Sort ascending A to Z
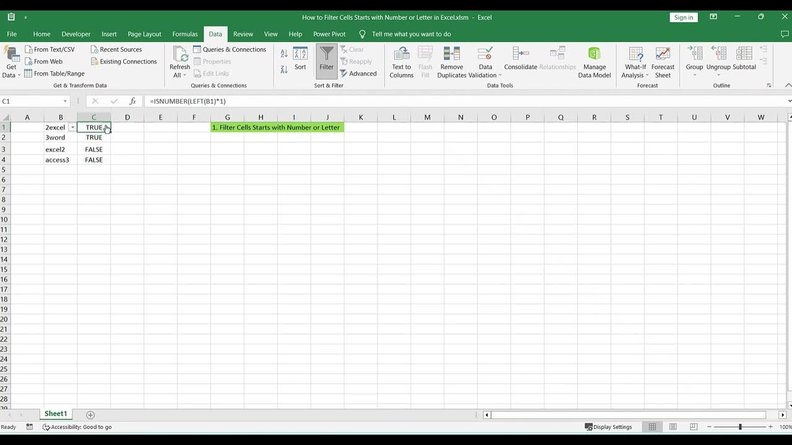The image size is (792, 445). (x=284, y=54)
